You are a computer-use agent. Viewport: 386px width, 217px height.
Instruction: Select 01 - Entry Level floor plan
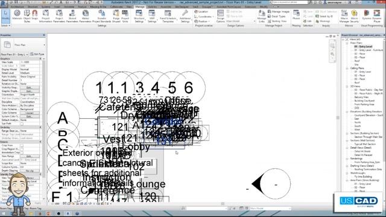[363, 46]
